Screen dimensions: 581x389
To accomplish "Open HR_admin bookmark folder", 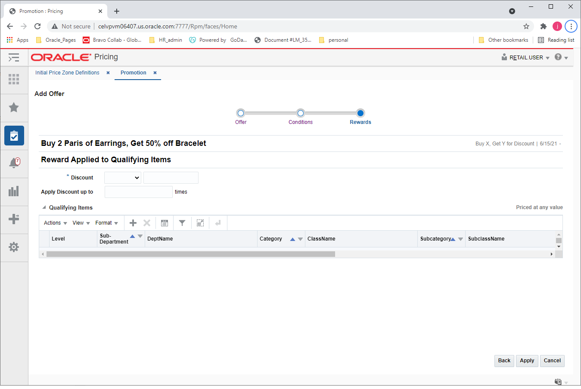I will pyautogui.click(x=166, y=40).
